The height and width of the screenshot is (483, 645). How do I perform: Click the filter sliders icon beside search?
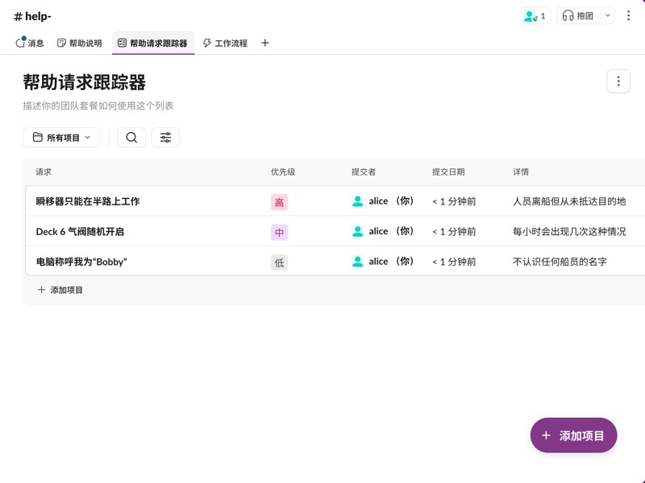click(x=165, y=137)
